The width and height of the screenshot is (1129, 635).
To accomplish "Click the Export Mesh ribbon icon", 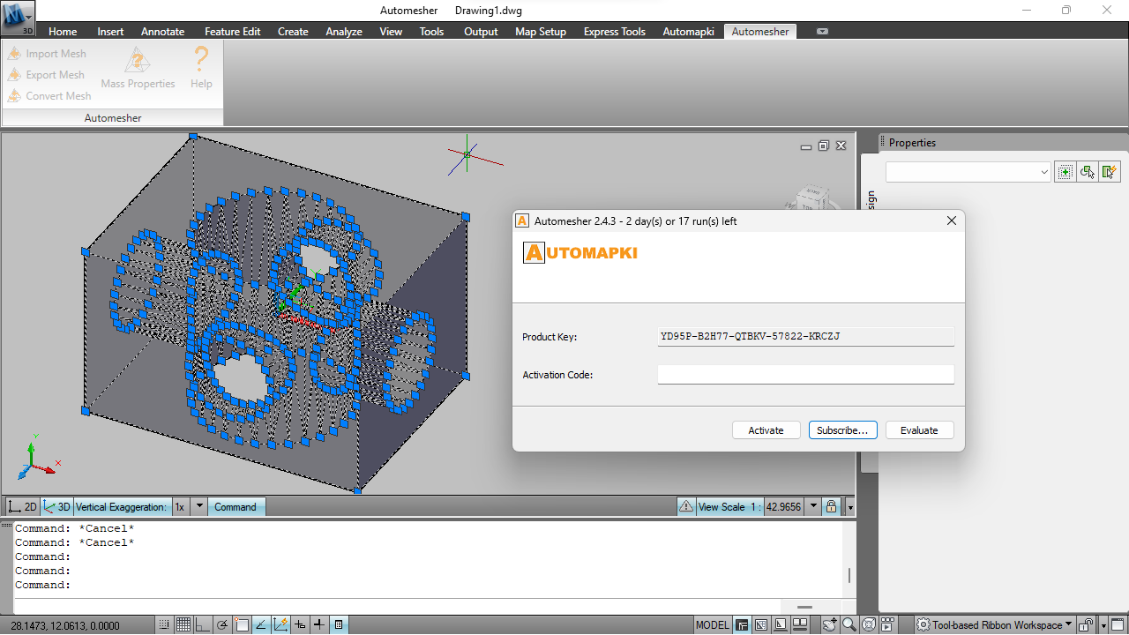I will (14, 75).
